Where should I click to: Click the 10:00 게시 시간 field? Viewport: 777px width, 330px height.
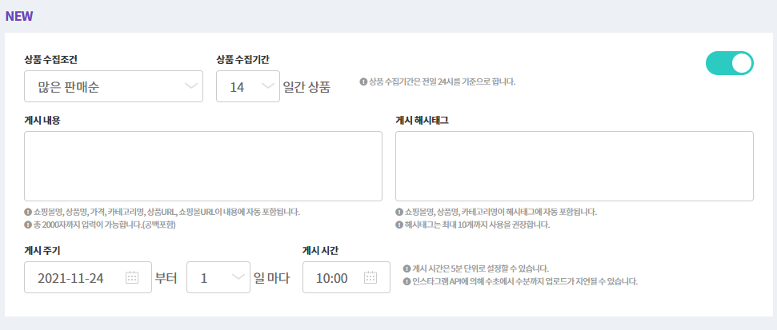tap(332, 278)
